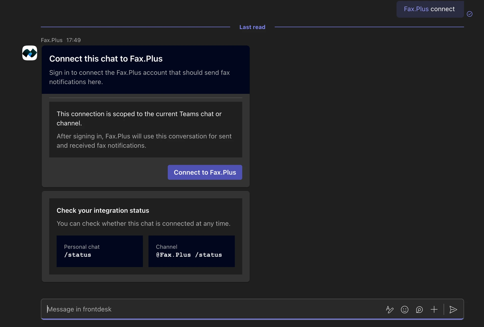This screenshot has height=327, width=484.
Task: Click the Last read divider label
Action: pos(252,27)
